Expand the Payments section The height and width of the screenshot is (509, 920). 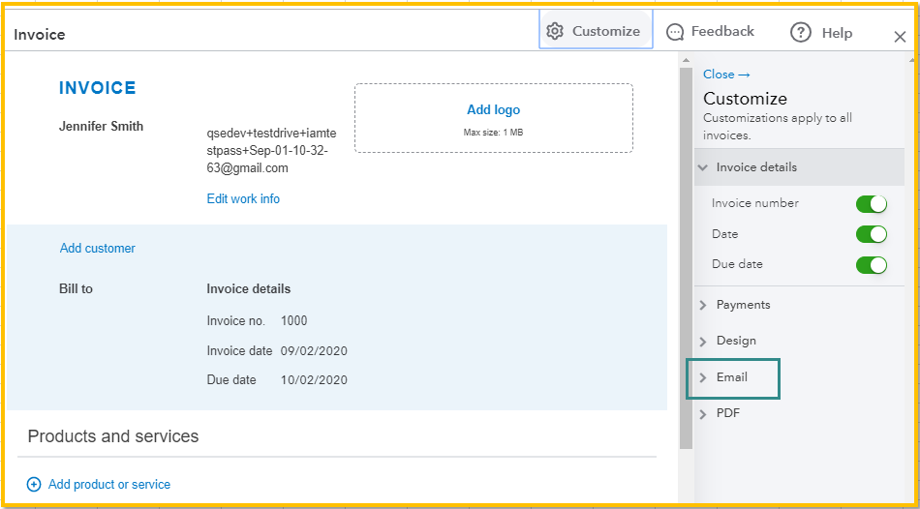pos(743,305)
